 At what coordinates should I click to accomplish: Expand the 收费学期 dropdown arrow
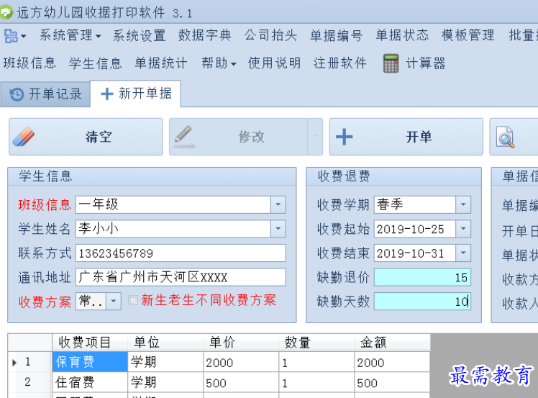(x=463, y=204)
